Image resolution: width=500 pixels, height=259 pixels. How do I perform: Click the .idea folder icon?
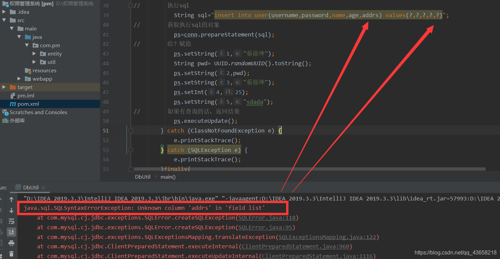coord(13,12)
